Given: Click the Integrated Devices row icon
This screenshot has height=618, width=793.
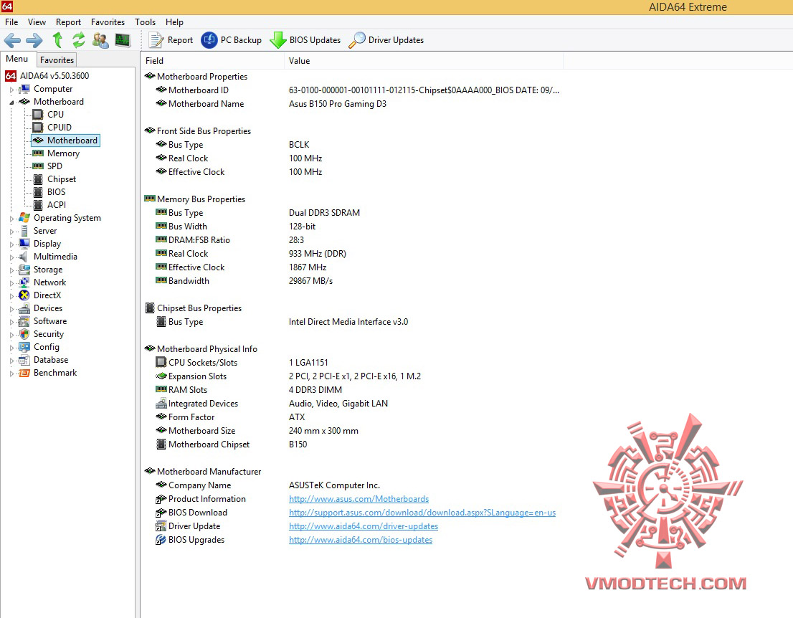Looking at the screenshot, I should tap(161, 404).
